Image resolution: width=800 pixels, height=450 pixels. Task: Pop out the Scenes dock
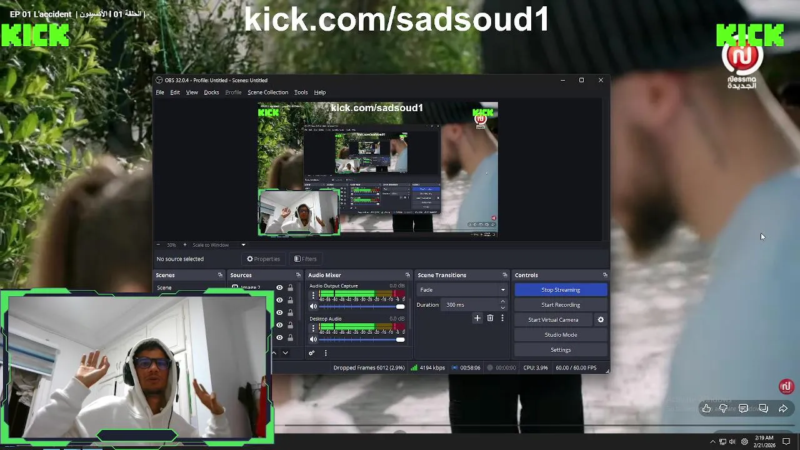pyautogui.click(x=220, y=275)
